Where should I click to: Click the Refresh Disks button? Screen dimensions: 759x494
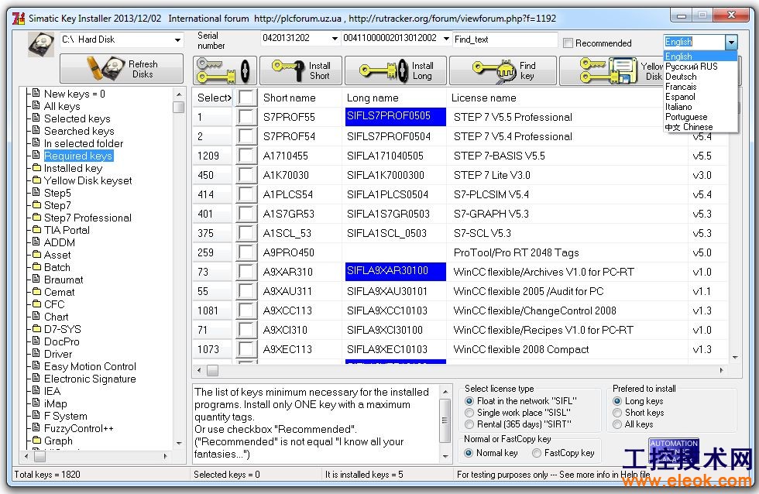tap(122, 69)
